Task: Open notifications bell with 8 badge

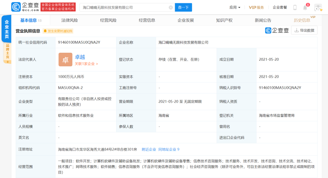Action: [305, 8]
